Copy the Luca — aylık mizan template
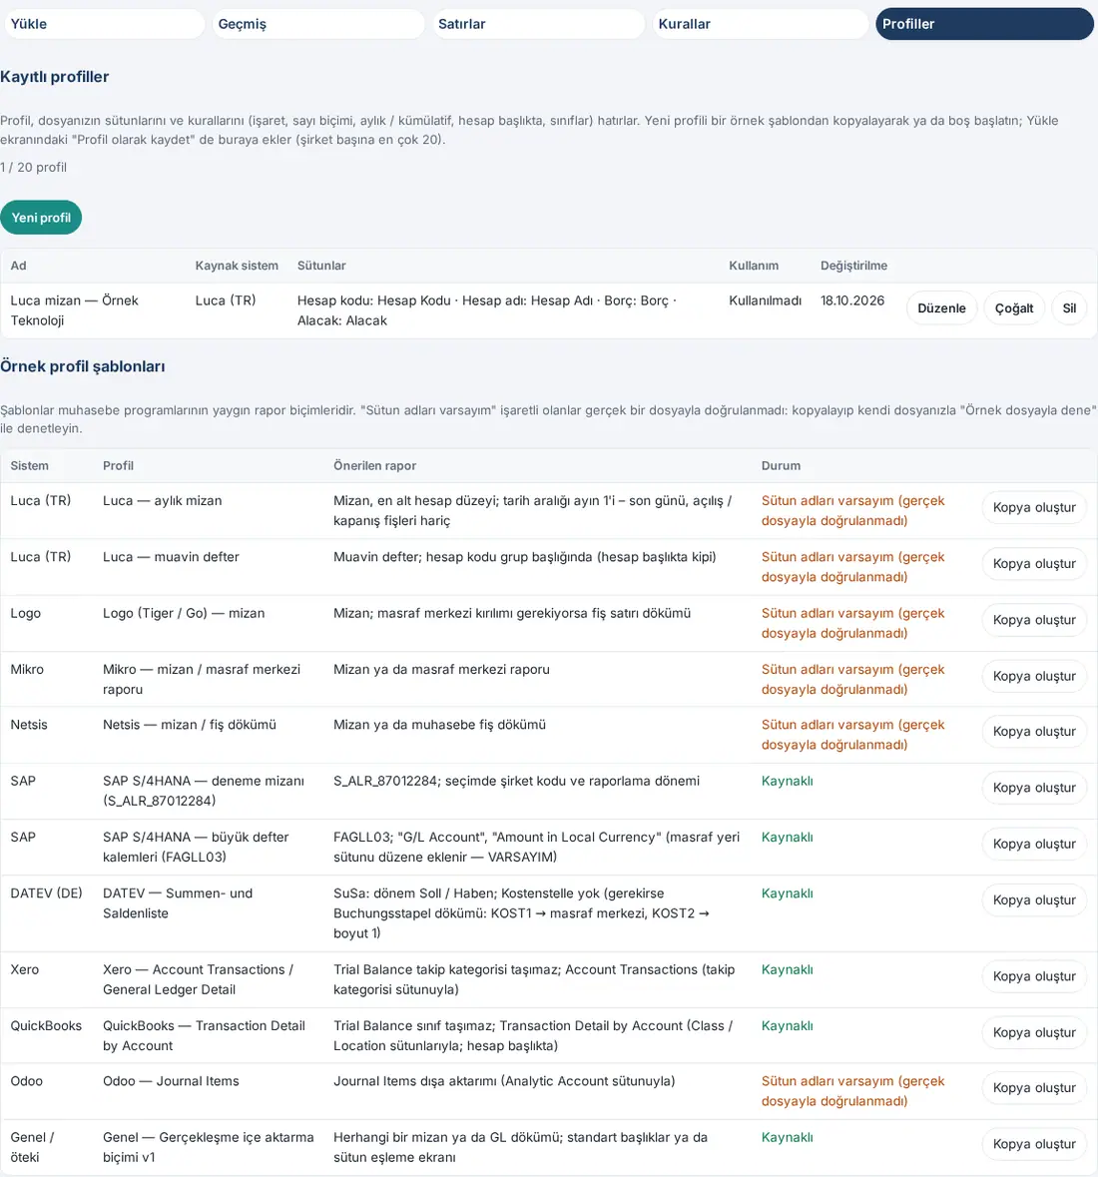1098x1177 pixels. coord(1034,507)
